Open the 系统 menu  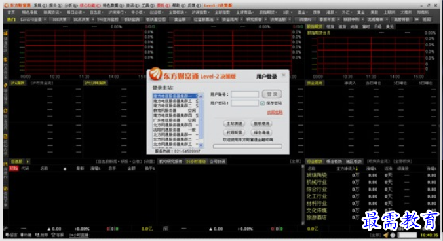[x=40, y=5]
